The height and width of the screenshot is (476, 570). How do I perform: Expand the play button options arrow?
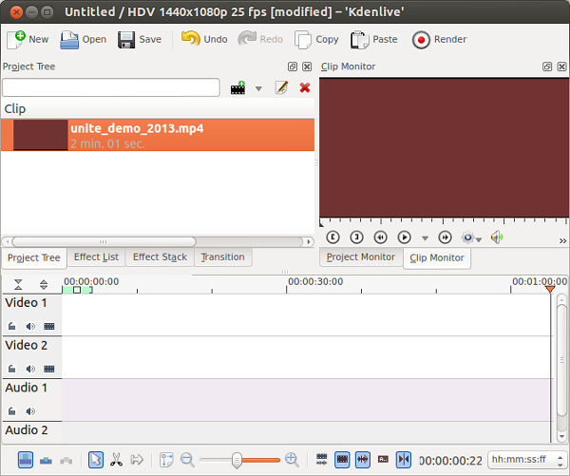point(425,238)
